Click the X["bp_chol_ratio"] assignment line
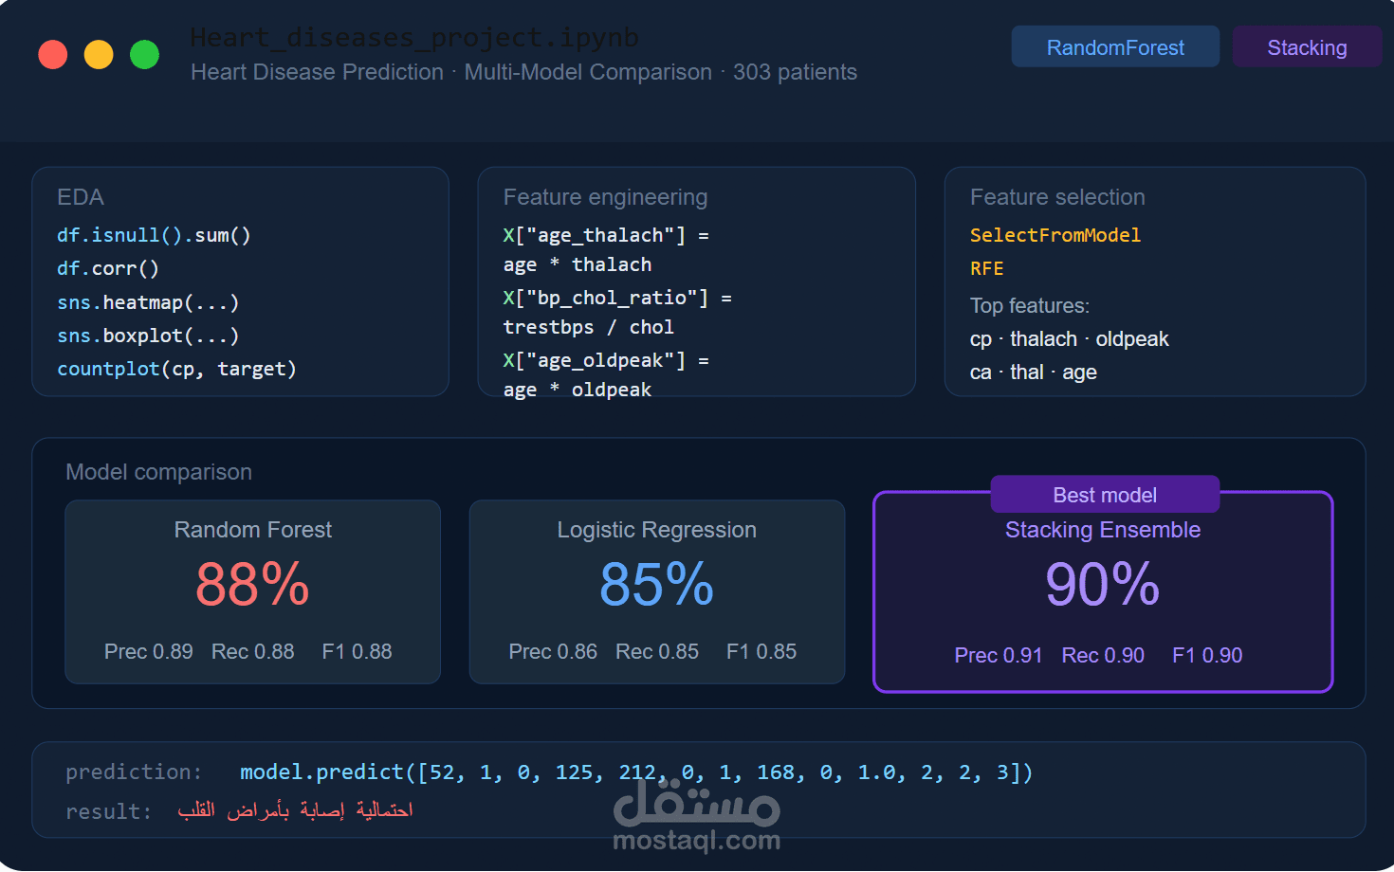Screen dimensions: 1394x872 (x=617, y=298)
